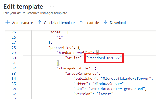The image size is (156, 99).
Task: Click the "properties" key on line 28
Action: (x=61, y=48)
